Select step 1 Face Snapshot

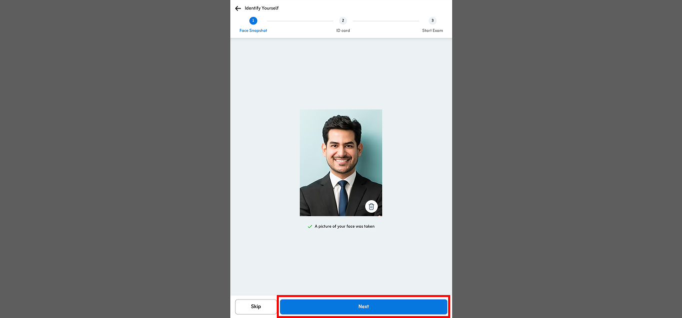point(253,24)
